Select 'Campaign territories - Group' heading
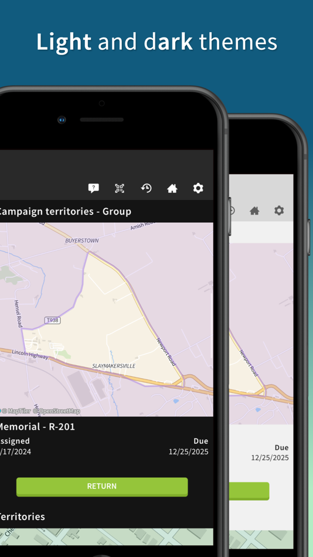 (64, 211)
